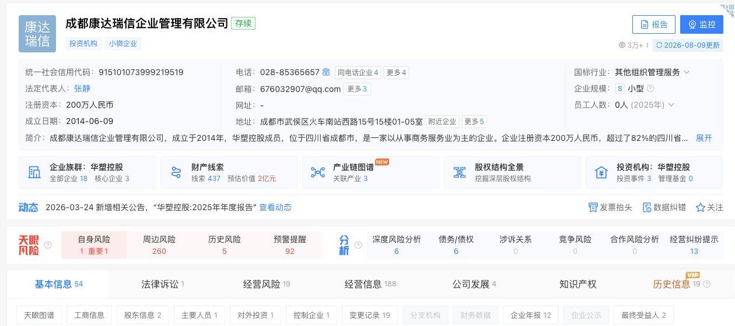Switch to 知识产权 tab
This screenshot has width=735, height=326.
[x=578, y=284]
